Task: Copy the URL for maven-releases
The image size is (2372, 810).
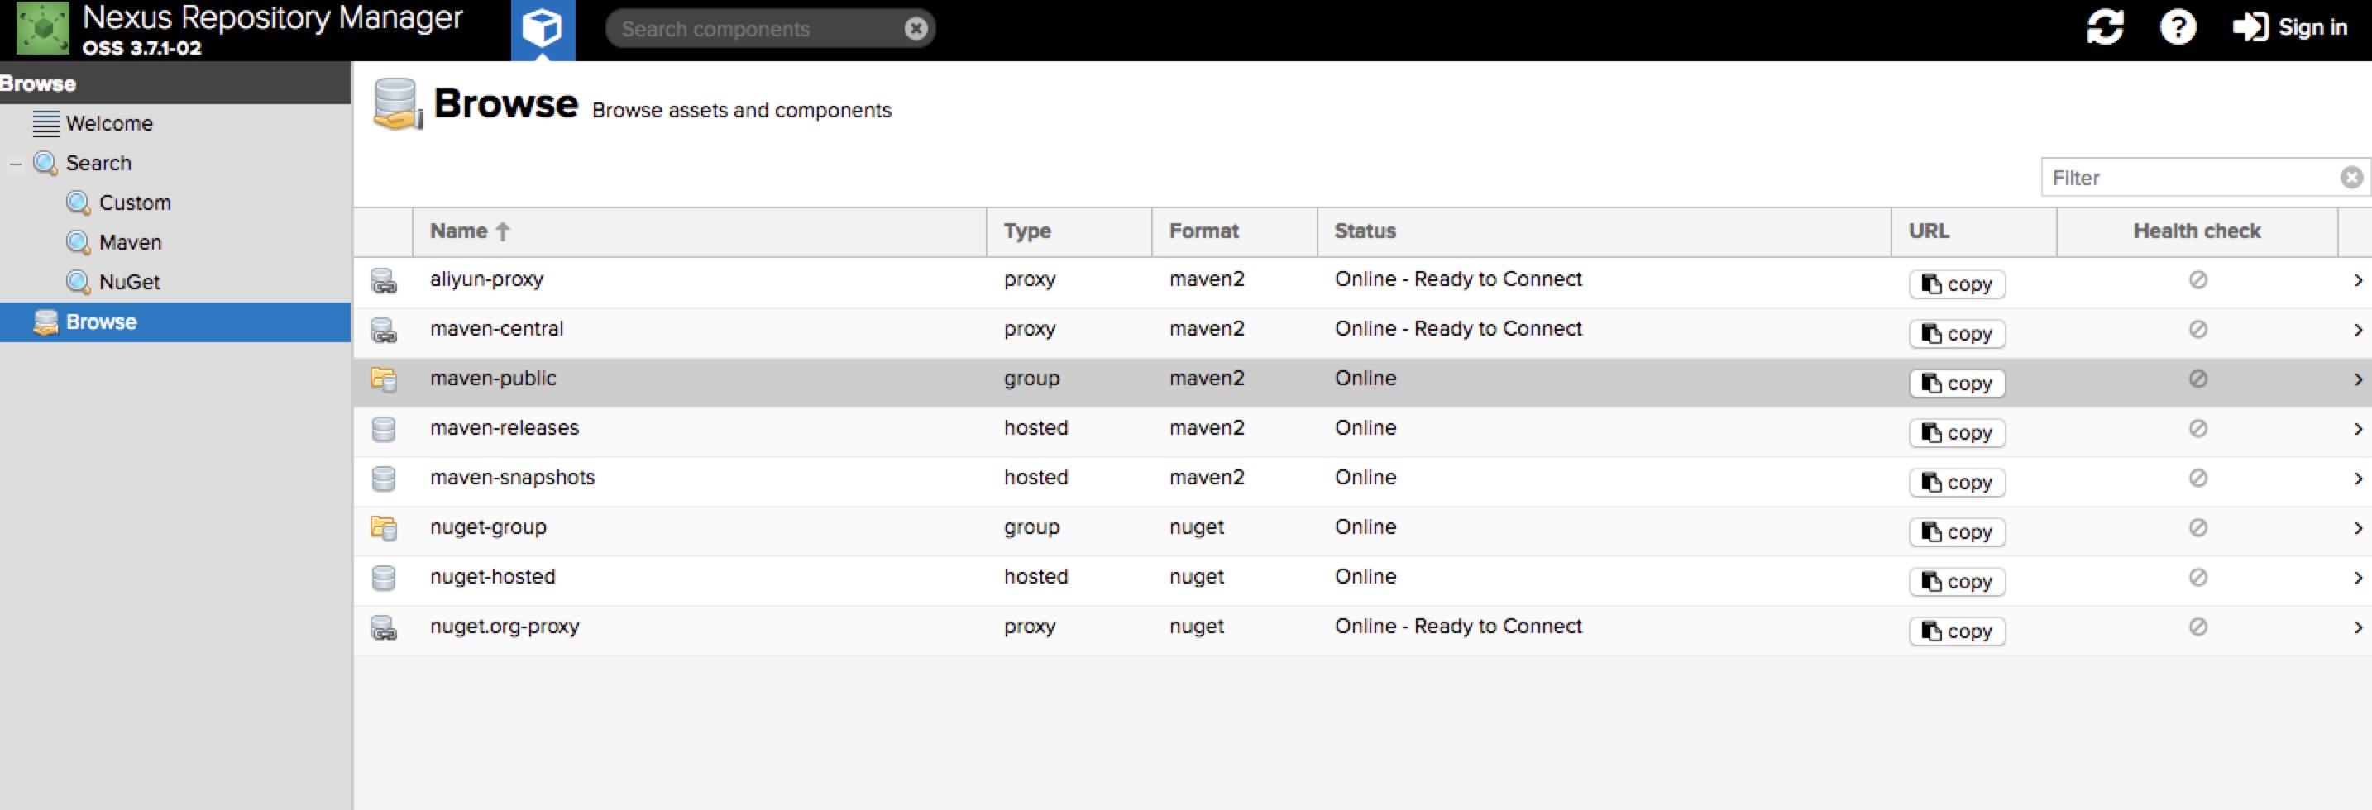Action: click(x=1957, y=434)
